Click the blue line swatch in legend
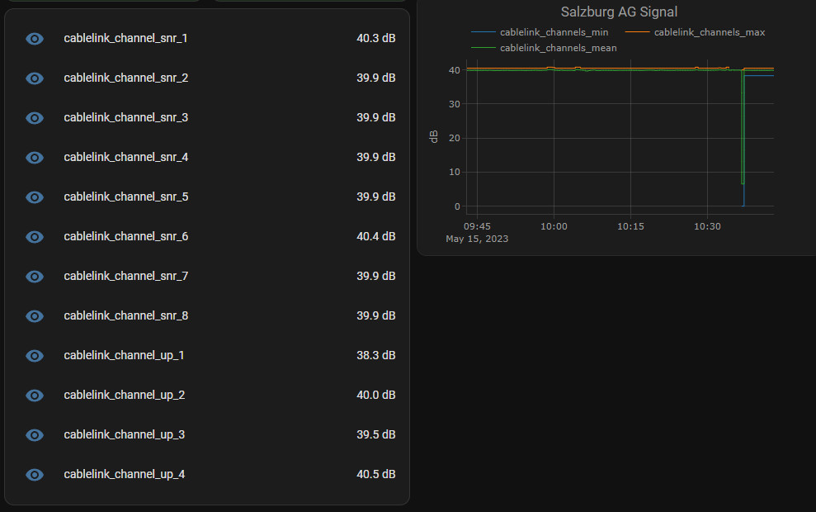The image size is (816, 512). tap(483, 33)
